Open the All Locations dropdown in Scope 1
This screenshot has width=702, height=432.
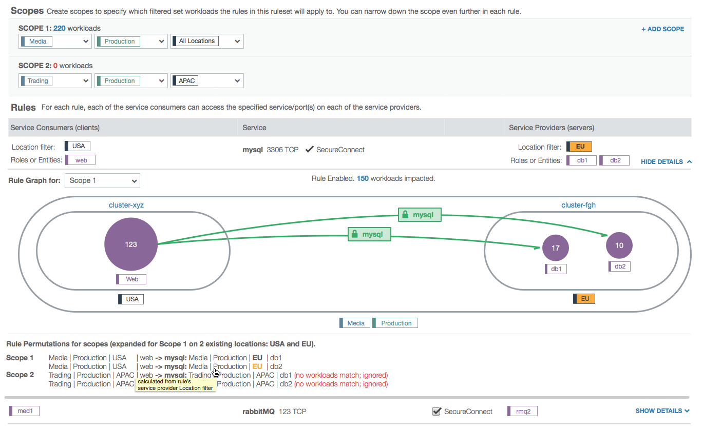coord(207,42)
